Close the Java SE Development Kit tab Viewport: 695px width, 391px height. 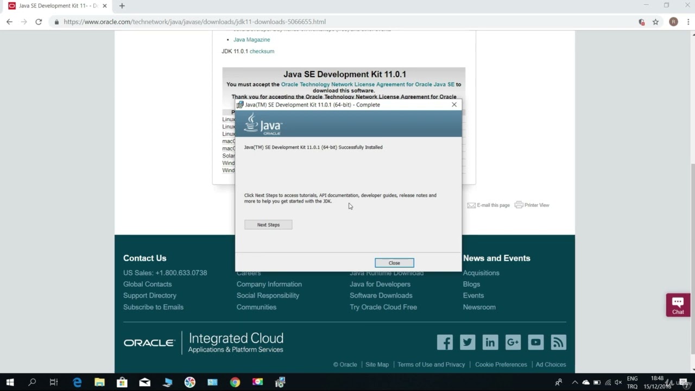click(105, 6)
